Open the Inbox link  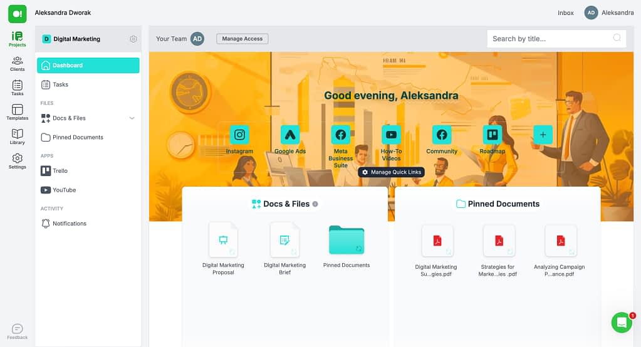(x=565, y=13)
